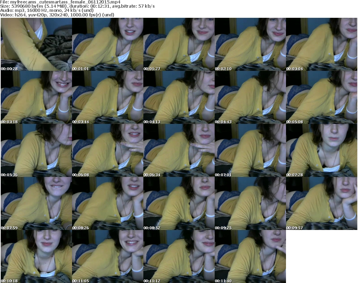Open the frame at 00:02:10

[250, 44]
